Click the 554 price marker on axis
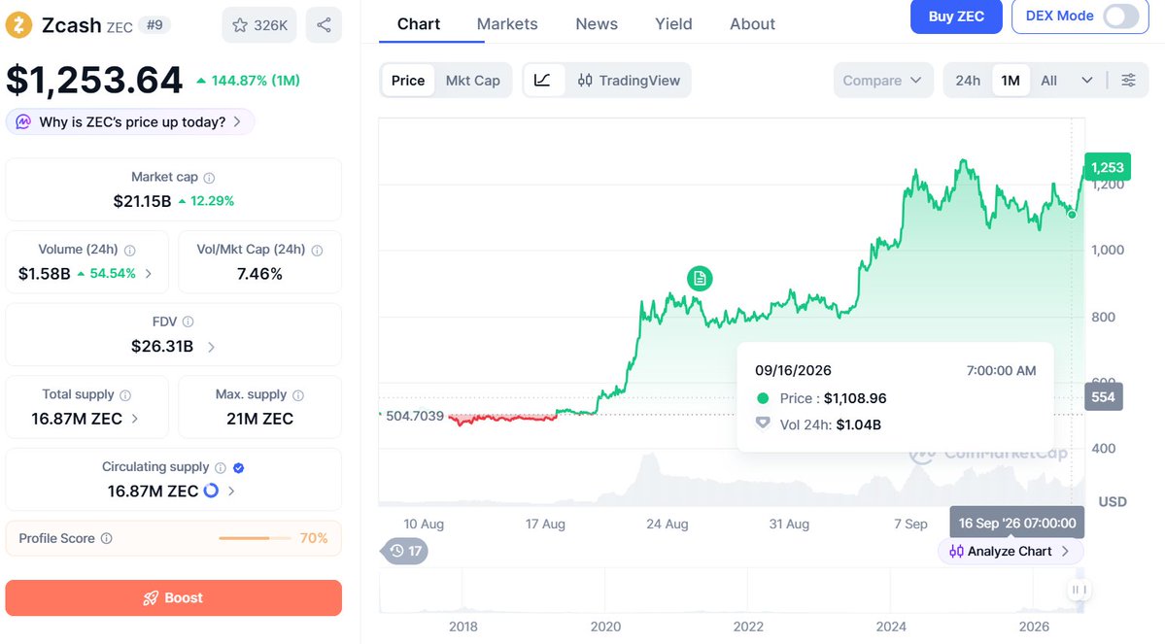Viewport: 1165px width, 644px height. (x=1104, y=396)
